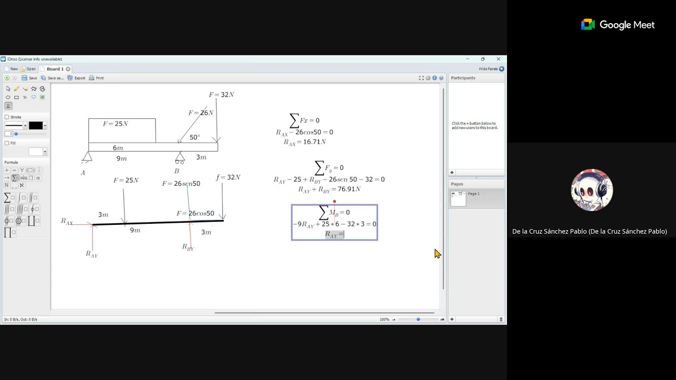Viewport: 676px width, 380px height.
Task: Select the polyline zigzag tool
Action: click(x=34, y=89)
